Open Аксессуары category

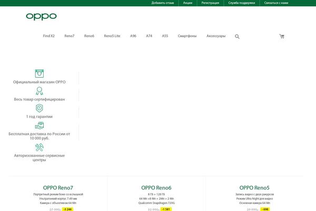pyautogui.click(x=216, y=36)
